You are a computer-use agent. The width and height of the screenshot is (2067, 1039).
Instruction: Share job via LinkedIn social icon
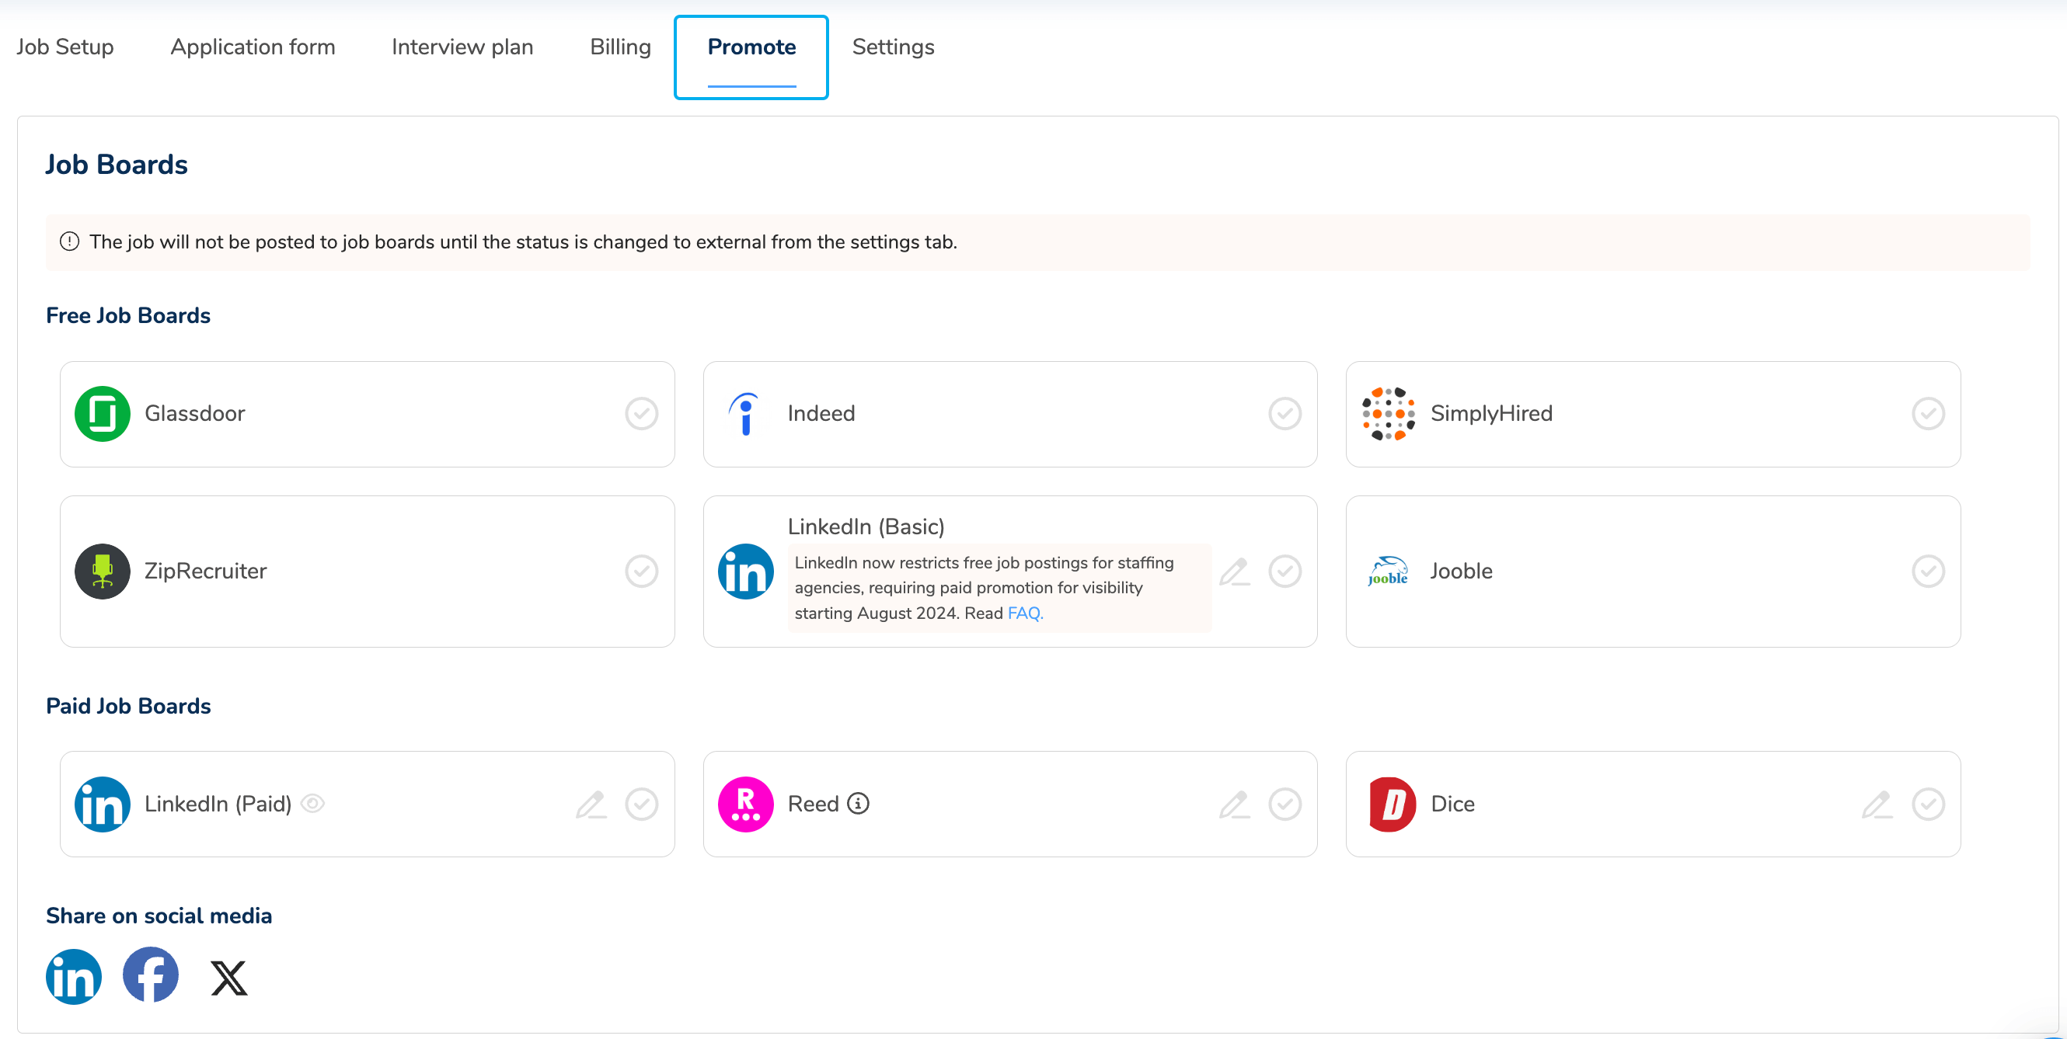click(74, 976)
